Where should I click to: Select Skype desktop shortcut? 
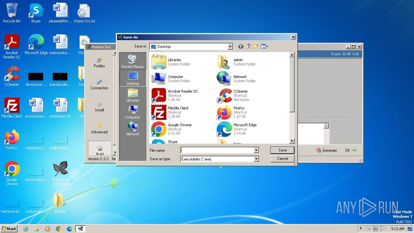(36, 13)
